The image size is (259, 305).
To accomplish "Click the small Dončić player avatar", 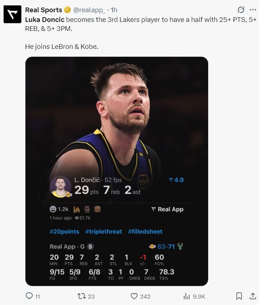I will click(x=61, y=186).
